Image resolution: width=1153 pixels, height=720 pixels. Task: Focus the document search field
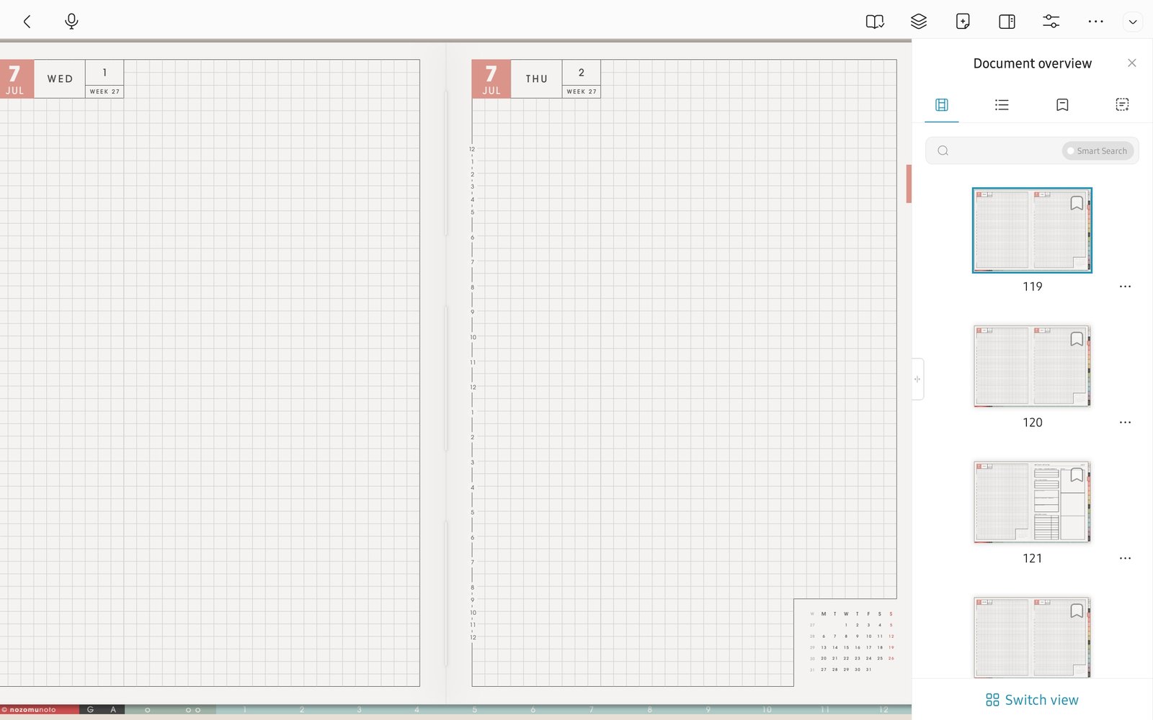tap(1032, 150)
